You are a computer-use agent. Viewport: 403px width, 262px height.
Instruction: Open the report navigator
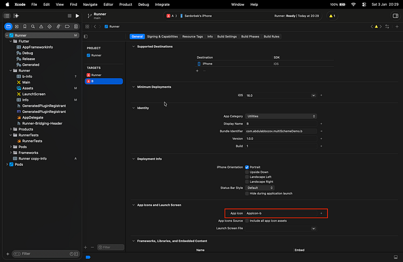point(76,26)
